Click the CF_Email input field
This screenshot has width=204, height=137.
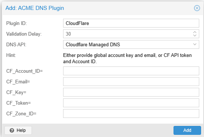131,82
